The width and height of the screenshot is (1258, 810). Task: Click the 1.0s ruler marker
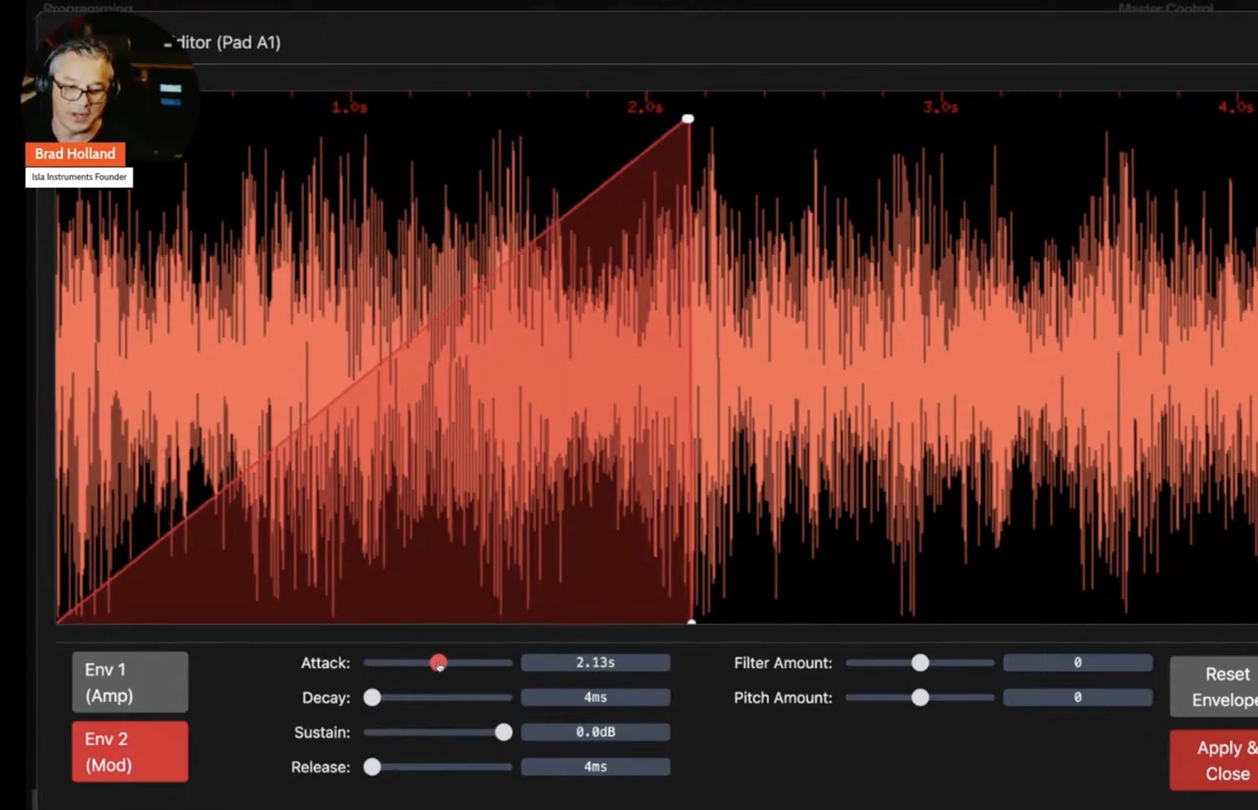click(x=349, y=107)
